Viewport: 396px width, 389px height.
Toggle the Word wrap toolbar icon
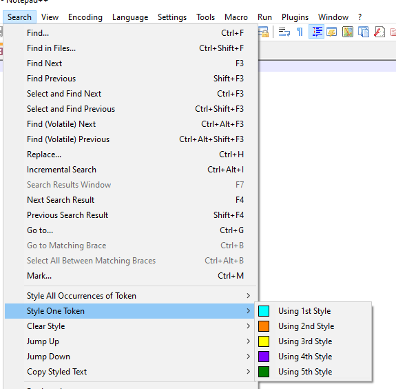coord(284,32)
